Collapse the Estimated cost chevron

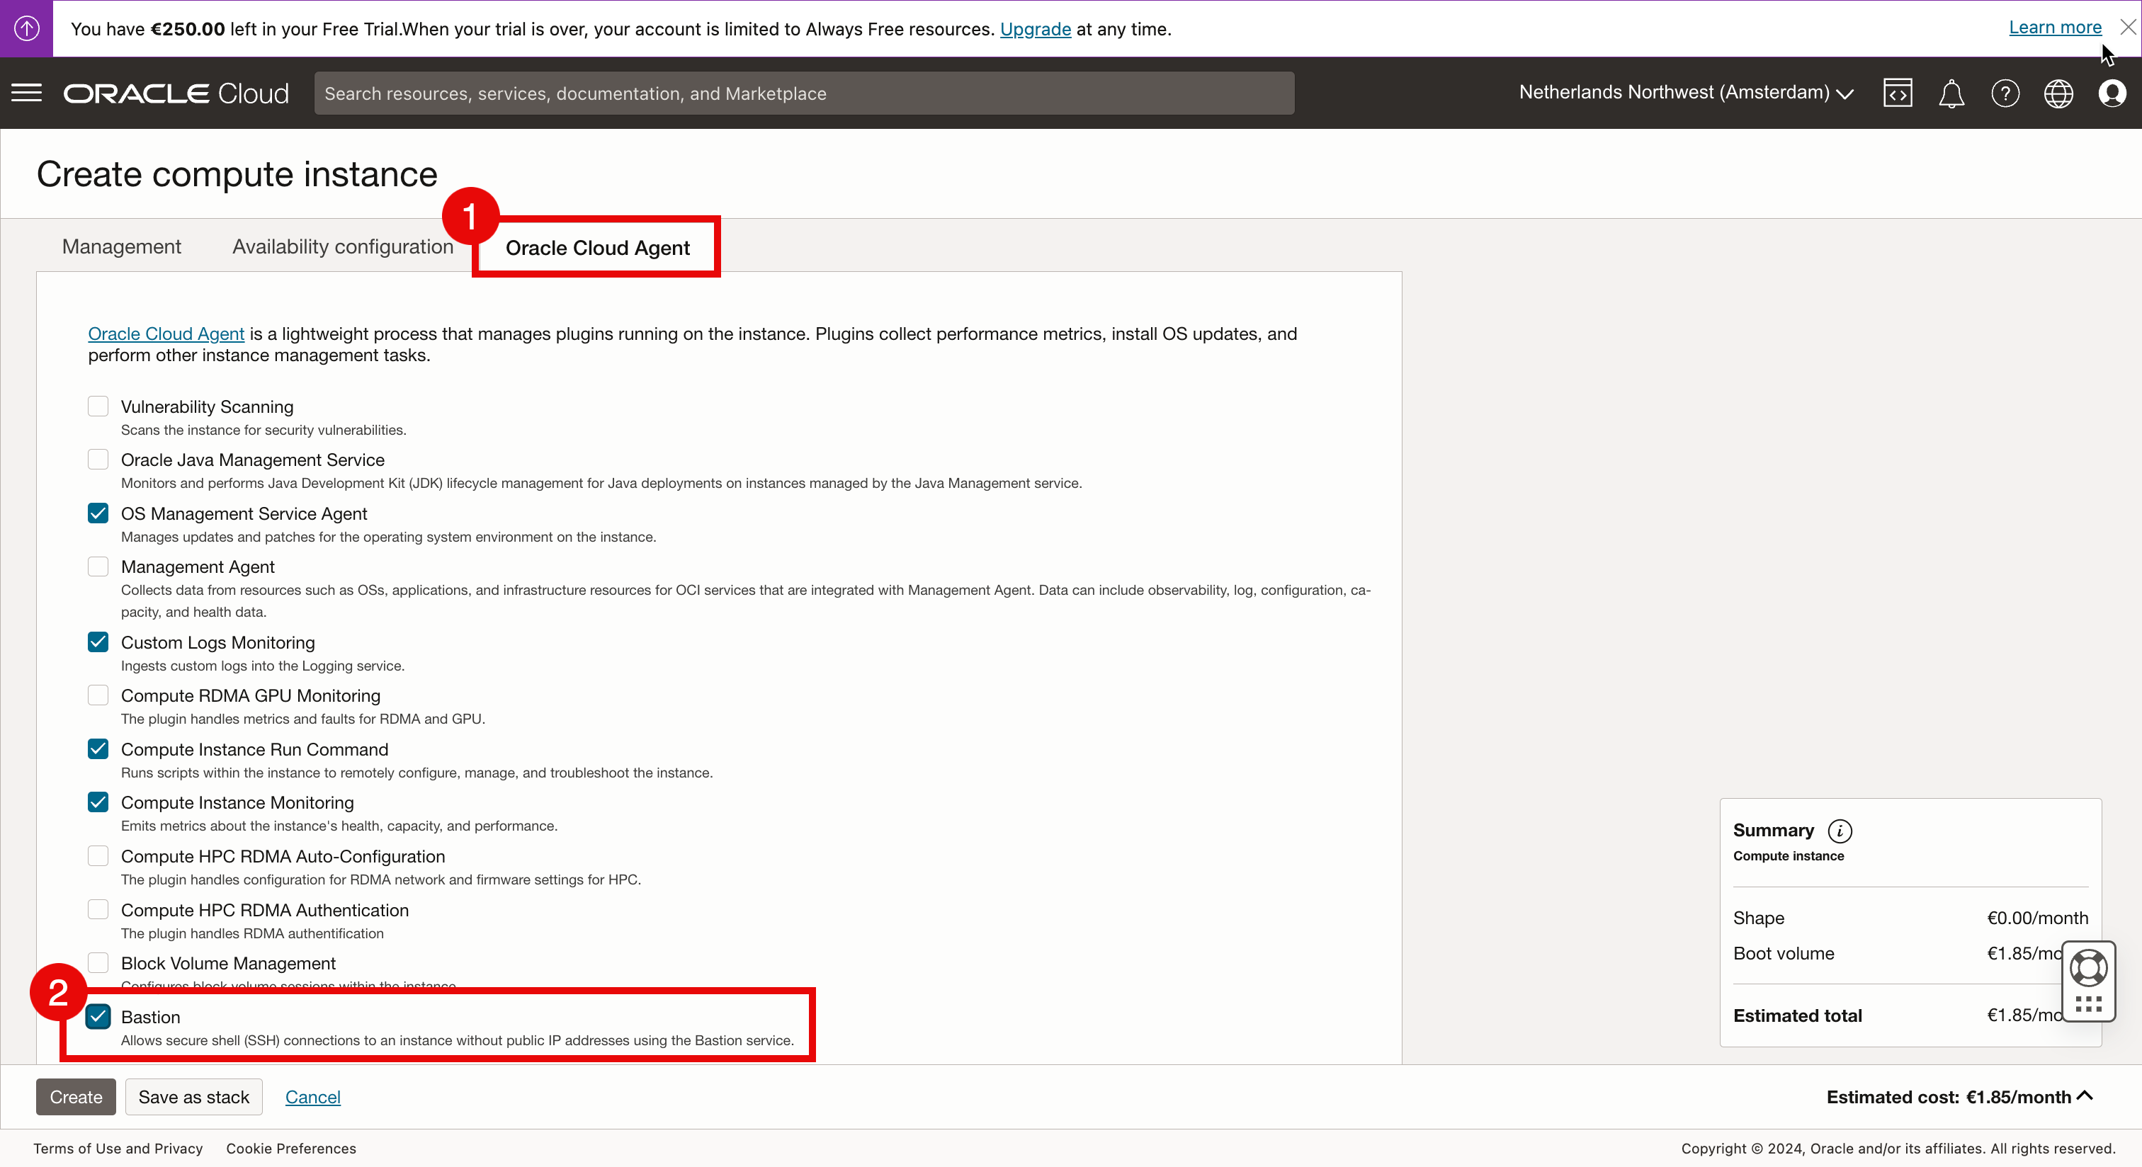tap(2084, 1095)
